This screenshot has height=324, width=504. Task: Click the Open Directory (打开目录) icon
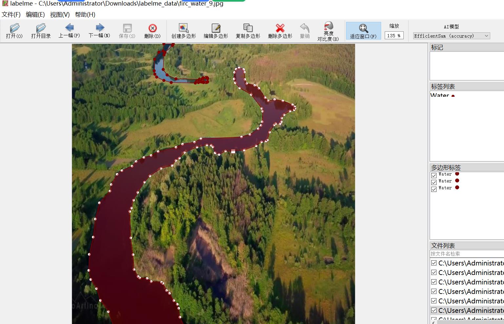pyautogui.click(x=41, y=31)
